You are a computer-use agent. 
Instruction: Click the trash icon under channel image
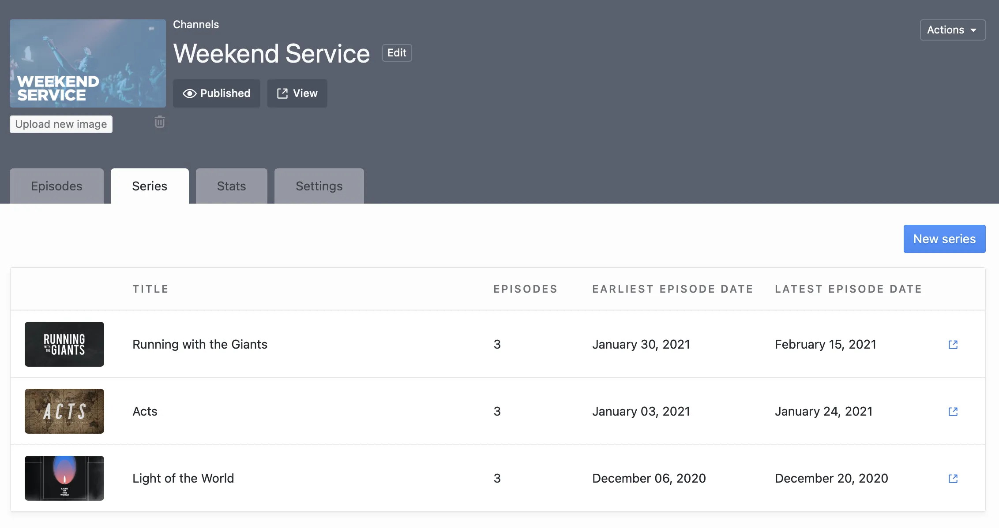point(160,122)
